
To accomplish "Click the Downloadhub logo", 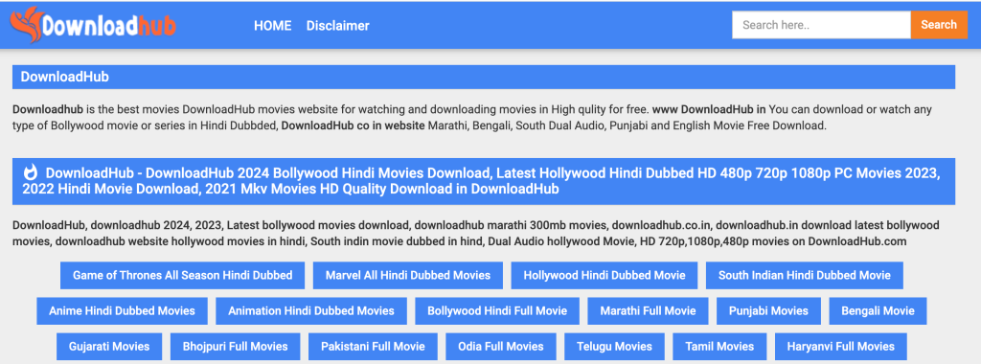I will [x=93, y=25].
